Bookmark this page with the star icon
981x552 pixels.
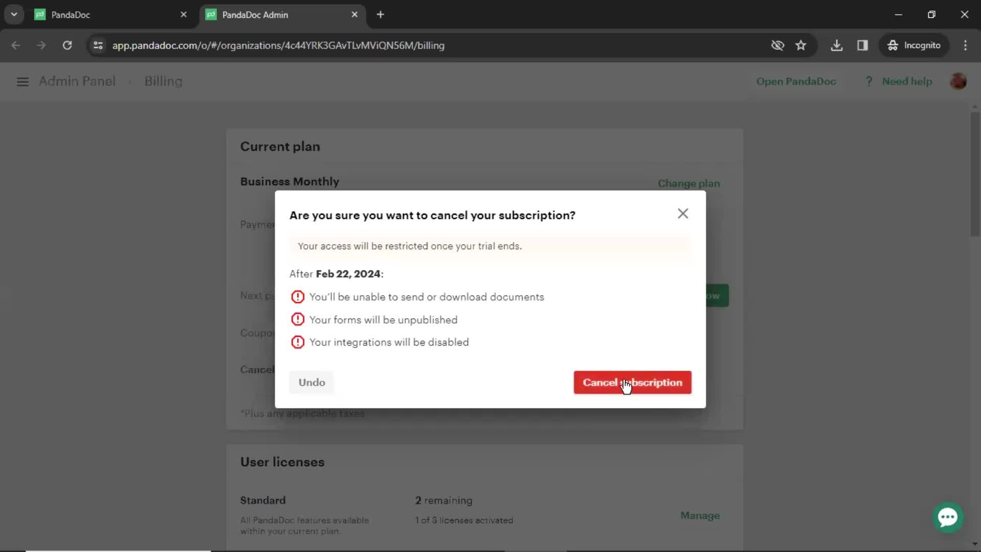tap(801, 45)
